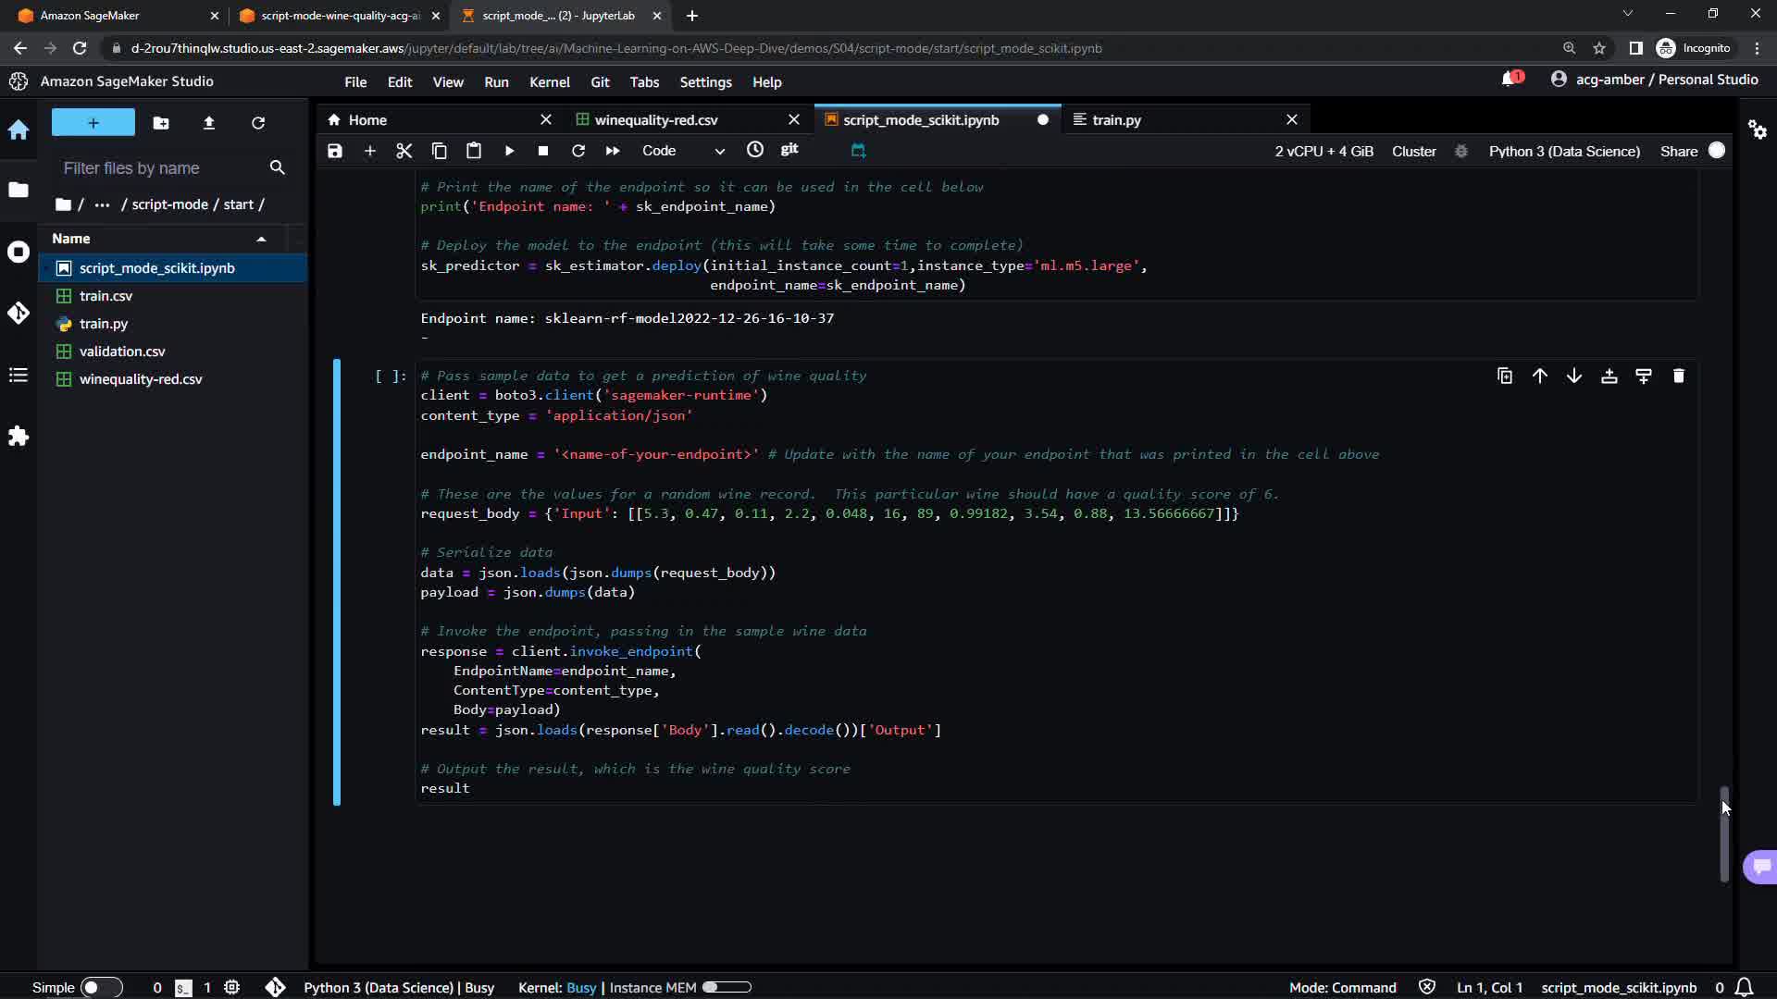This screenshot has width=1777, height=999.
Task: Toggle the Share switch
Action: pos(1717,151)
